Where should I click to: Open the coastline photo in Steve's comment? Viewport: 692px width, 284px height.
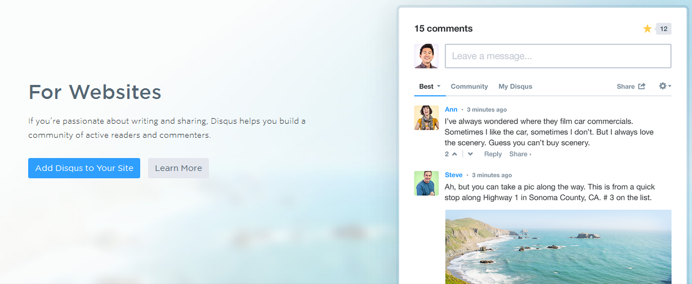tap(558, 247)
